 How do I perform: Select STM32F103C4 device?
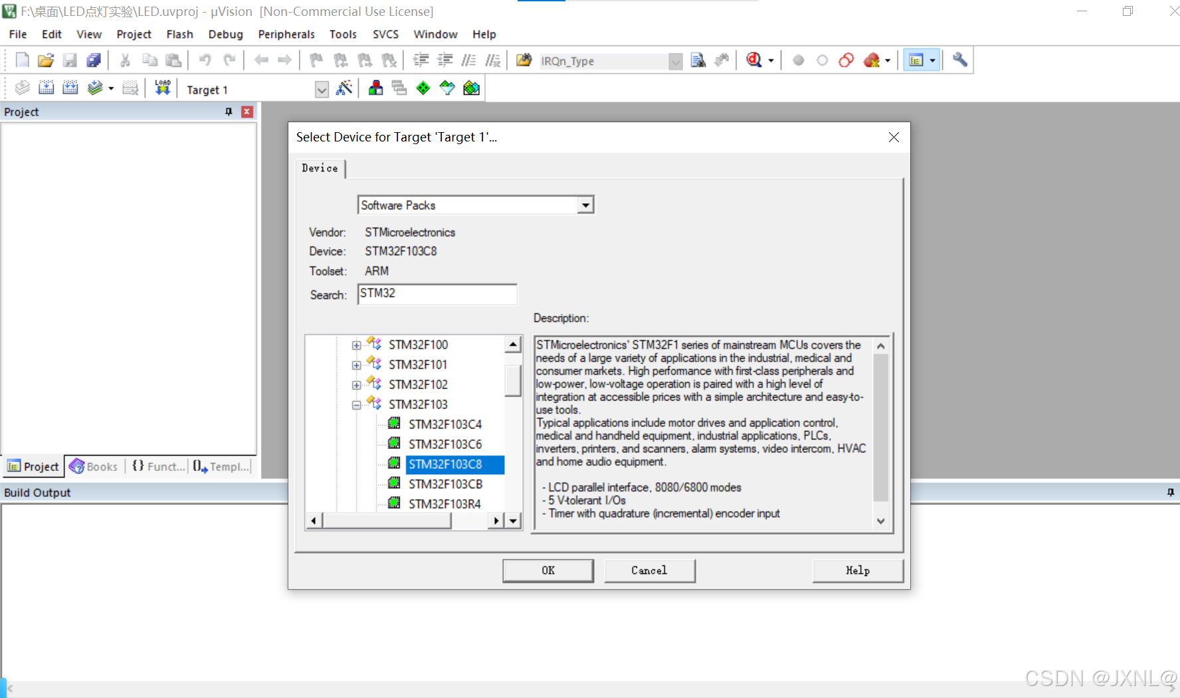pos(445,424)
